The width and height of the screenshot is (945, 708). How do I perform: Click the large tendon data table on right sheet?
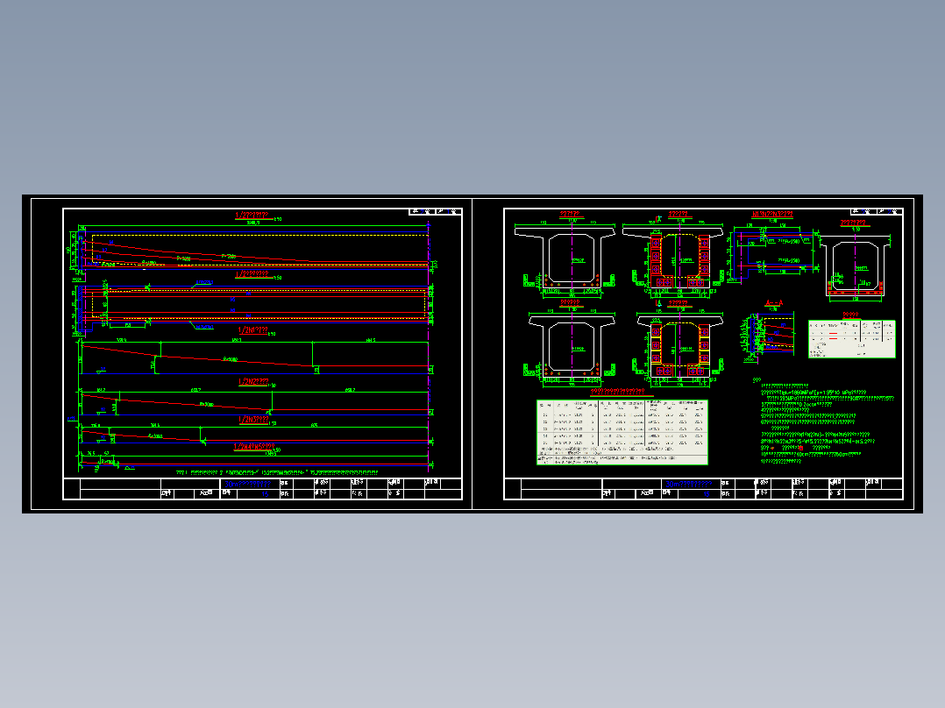click(622, 432)
